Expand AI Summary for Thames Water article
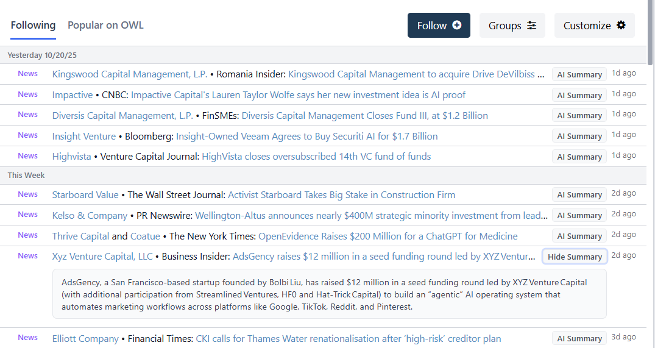 tap(579, 338)
